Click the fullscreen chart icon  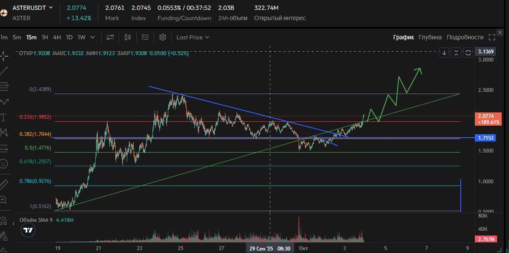click(492, 37)
